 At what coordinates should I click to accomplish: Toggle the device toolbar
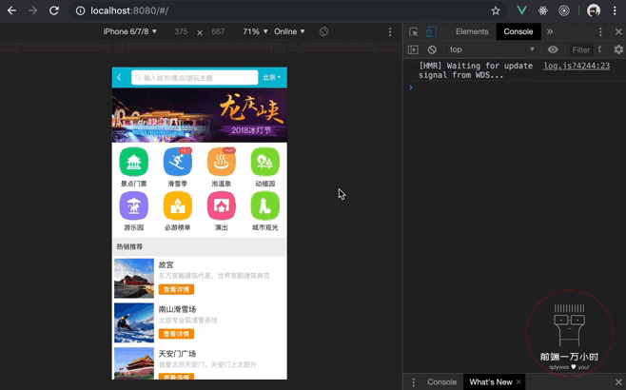[431, 32]
